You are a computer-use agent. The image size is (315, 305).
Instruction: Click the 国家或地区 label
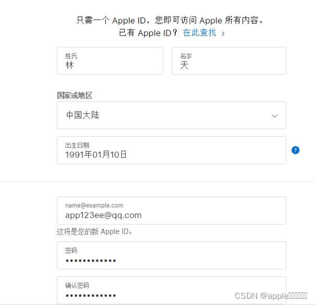[75, 95]
